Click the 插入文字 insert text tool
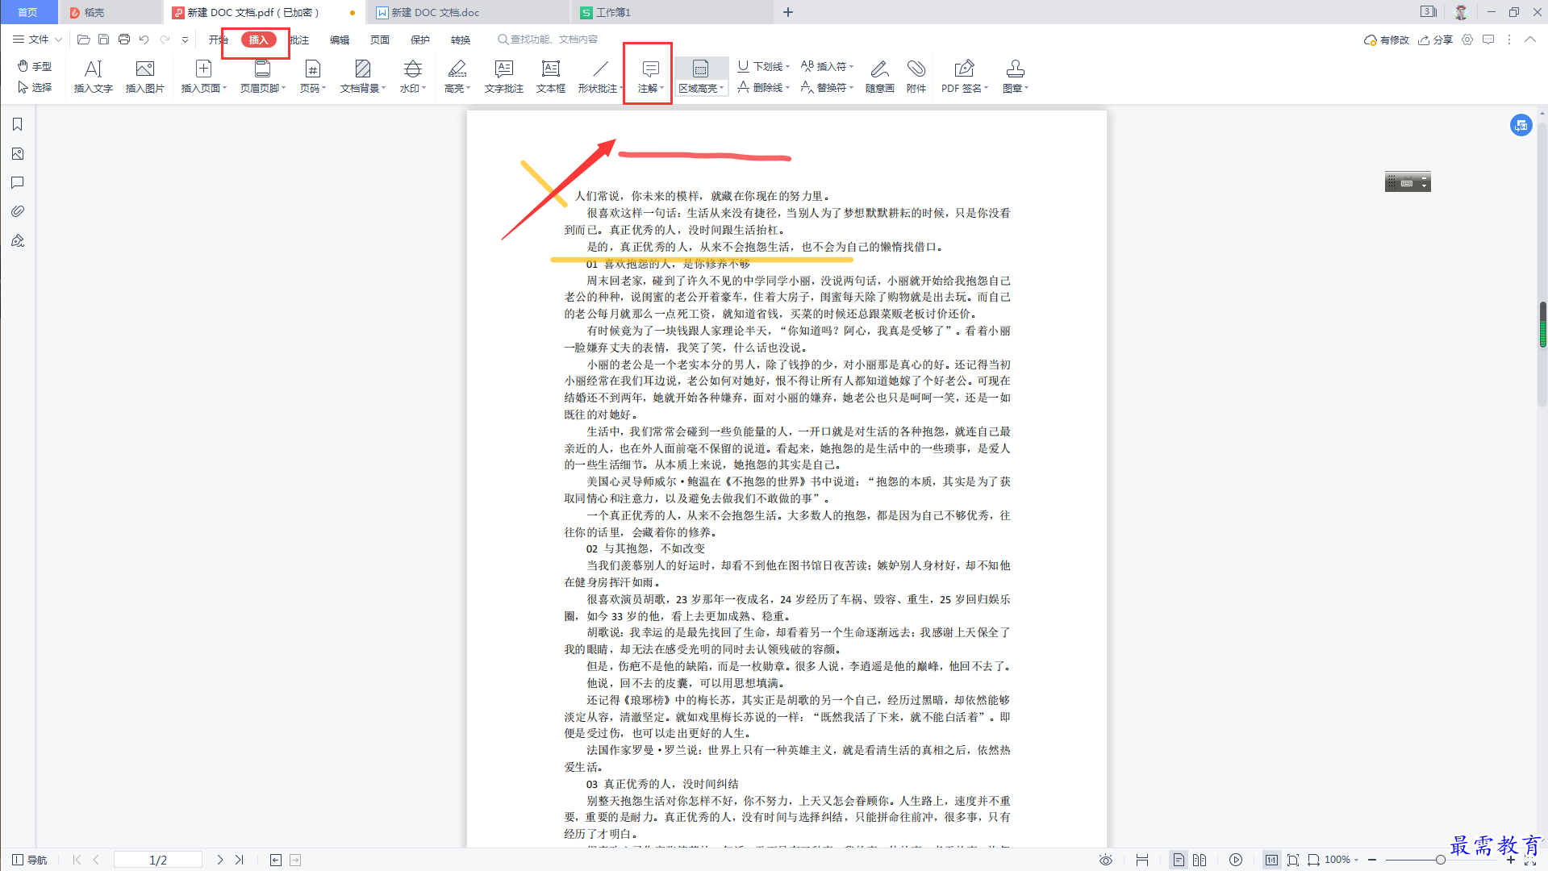 click(x=94, y=77)
